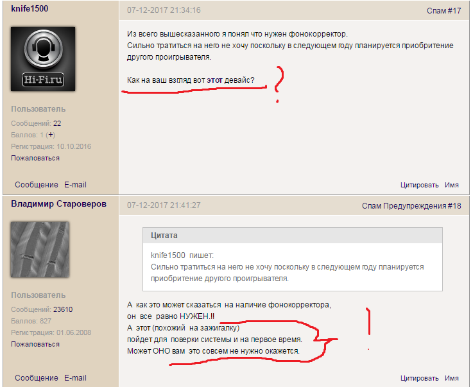Click Имя on knife1500's post
Viewport: 473px width, 387px height.
tap(452, 185)
